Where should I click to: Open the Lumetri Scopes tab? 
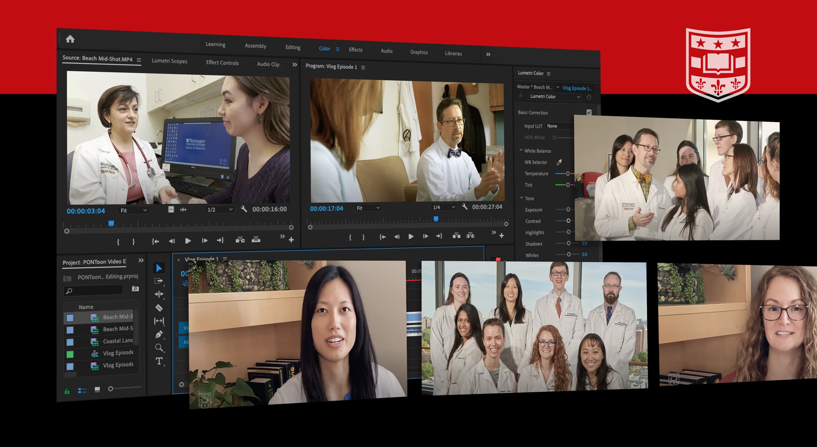(169, 61)
